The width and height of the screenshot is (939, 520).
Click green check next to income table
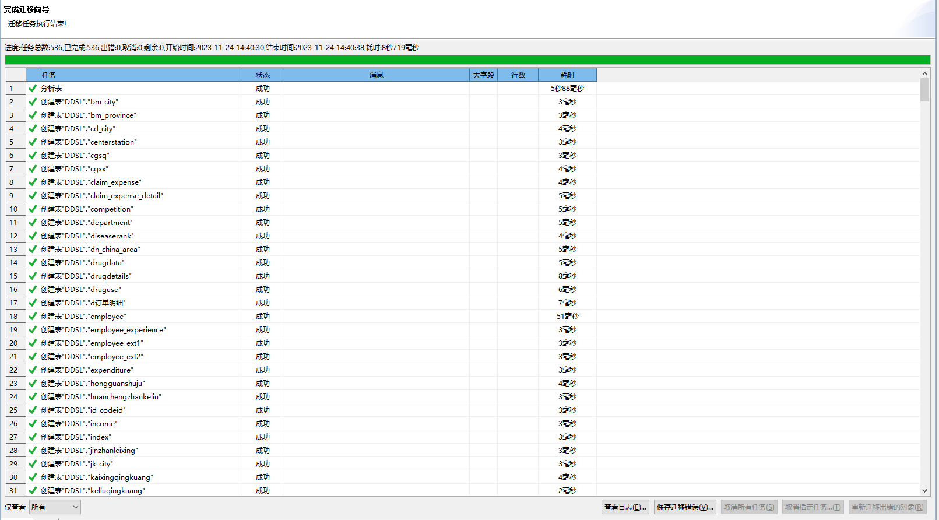click(33, 424)
